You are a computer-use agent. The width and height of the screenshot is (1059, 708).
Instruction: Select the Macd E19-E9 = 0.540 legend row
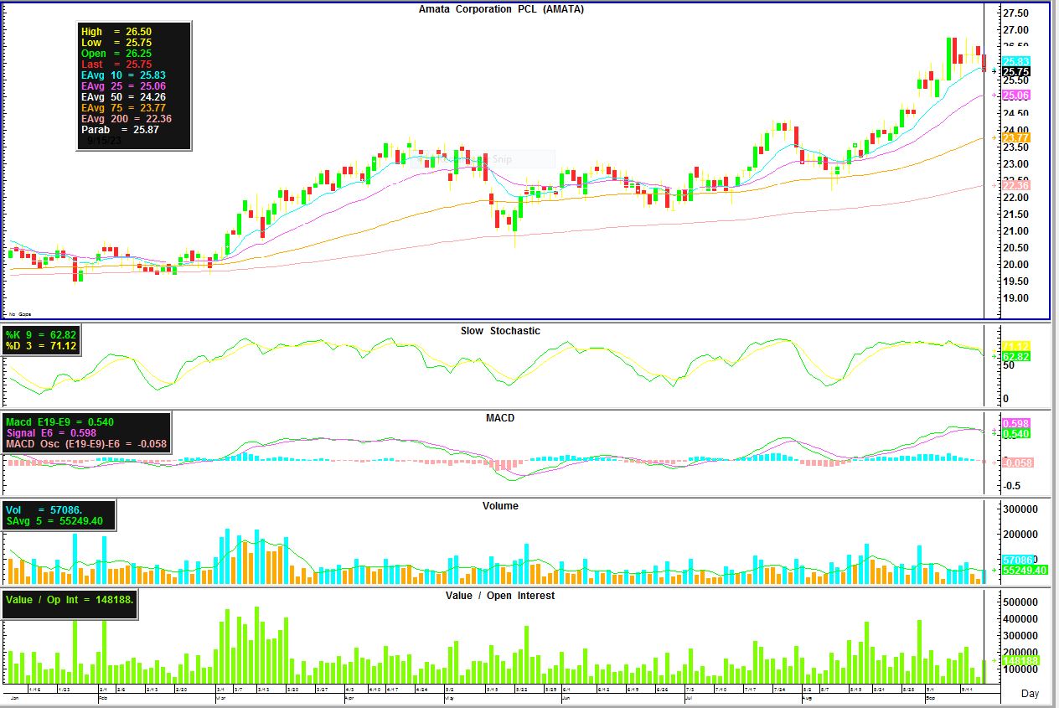click(x=59, y=421)
